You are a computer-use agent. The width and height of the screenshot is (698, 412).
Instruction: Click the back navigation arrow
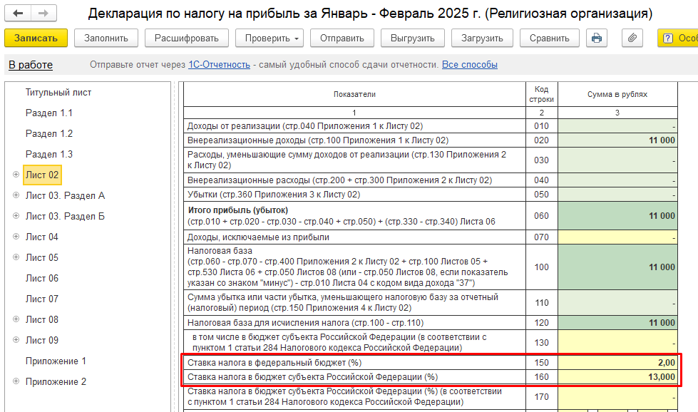(x=19, y=14)
